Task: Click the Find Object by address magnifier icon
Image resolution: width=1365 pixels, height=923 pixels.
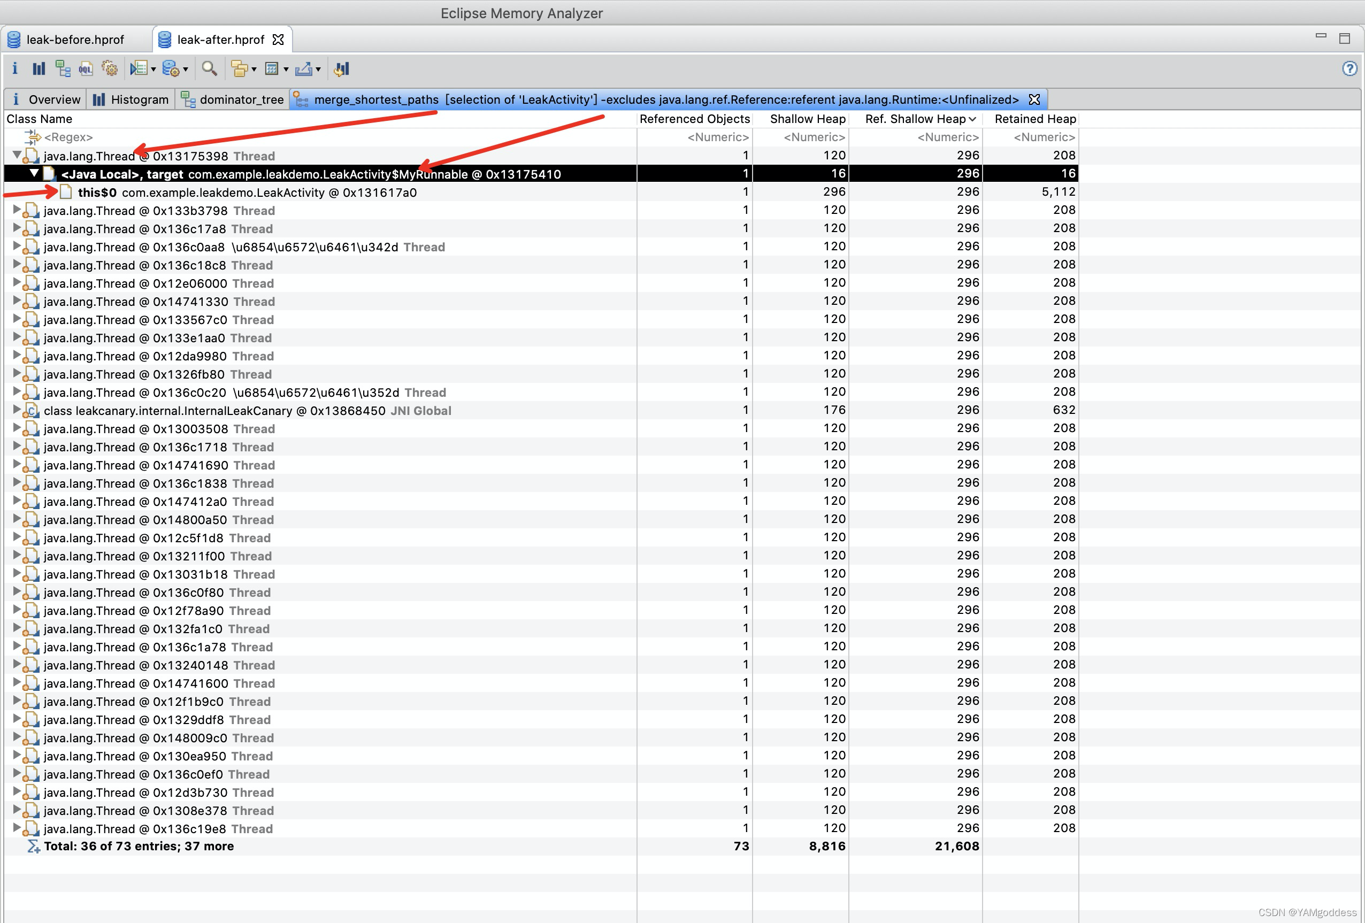Action: click(x=210, y=68)
